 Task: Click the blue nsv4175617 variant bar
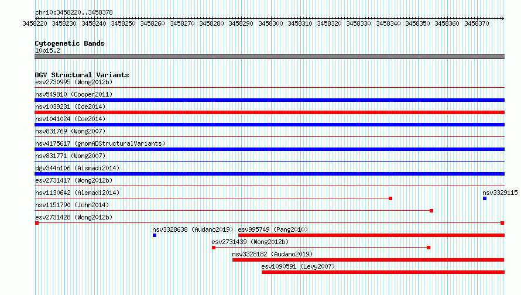coord(269,149)
